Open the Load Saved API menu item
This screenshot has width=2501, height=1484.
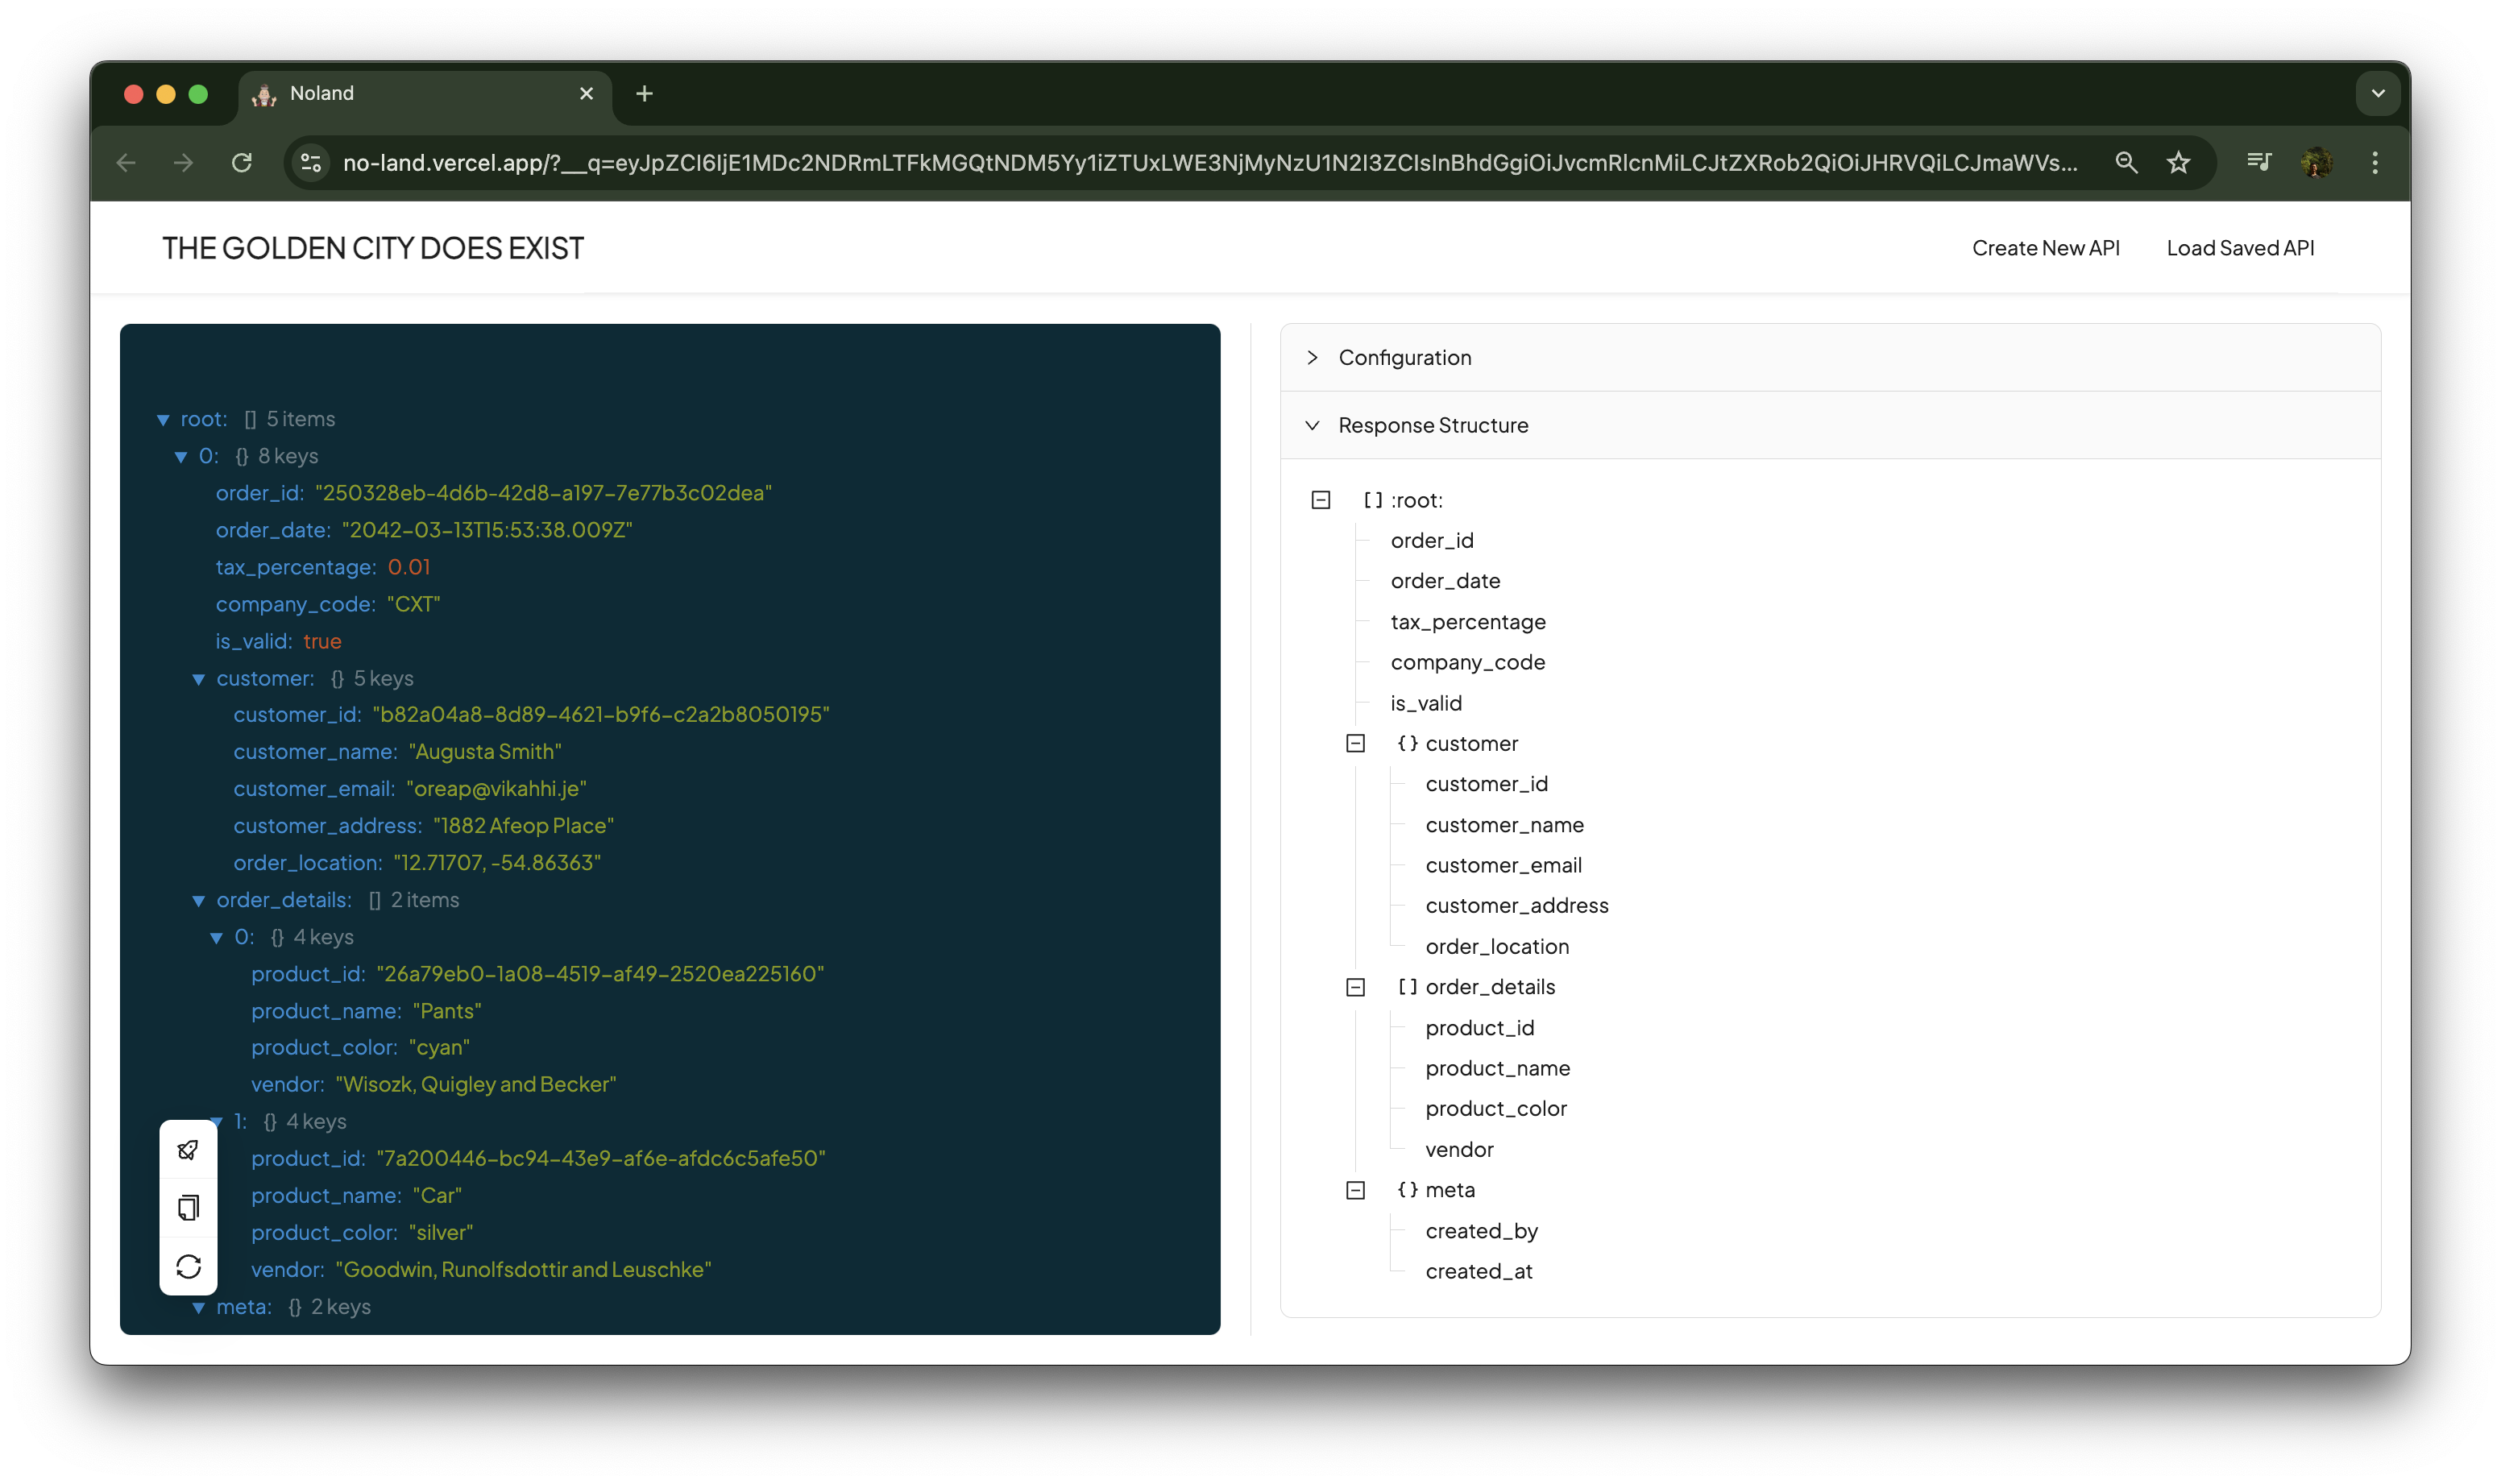(2239, 248)
